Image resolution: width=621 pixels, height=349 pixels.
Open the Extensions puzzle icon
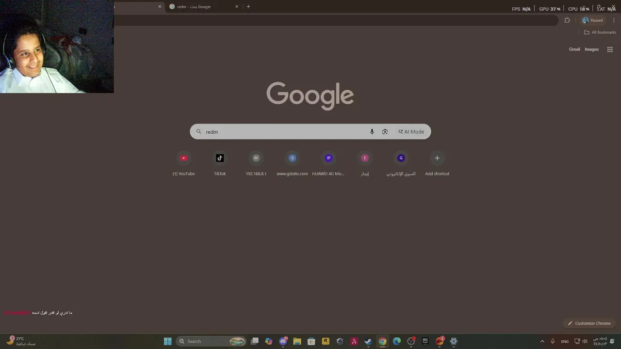point(567,20)
